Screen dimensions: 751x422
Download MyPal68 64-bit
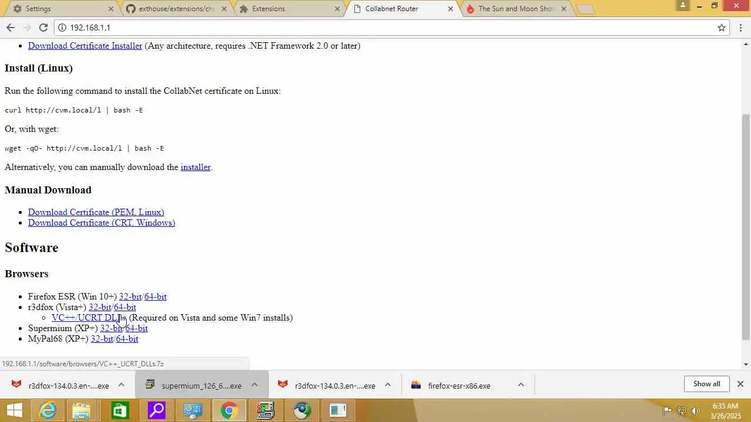[127, 339]
